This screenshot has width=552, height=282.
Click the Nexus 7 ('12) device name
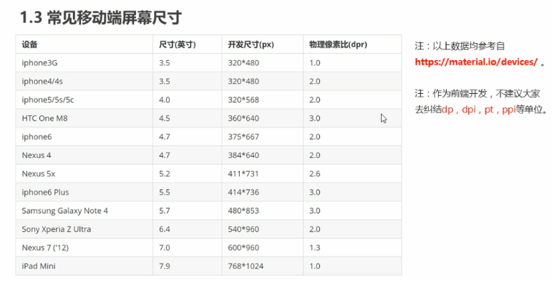(x=45, y=248)
